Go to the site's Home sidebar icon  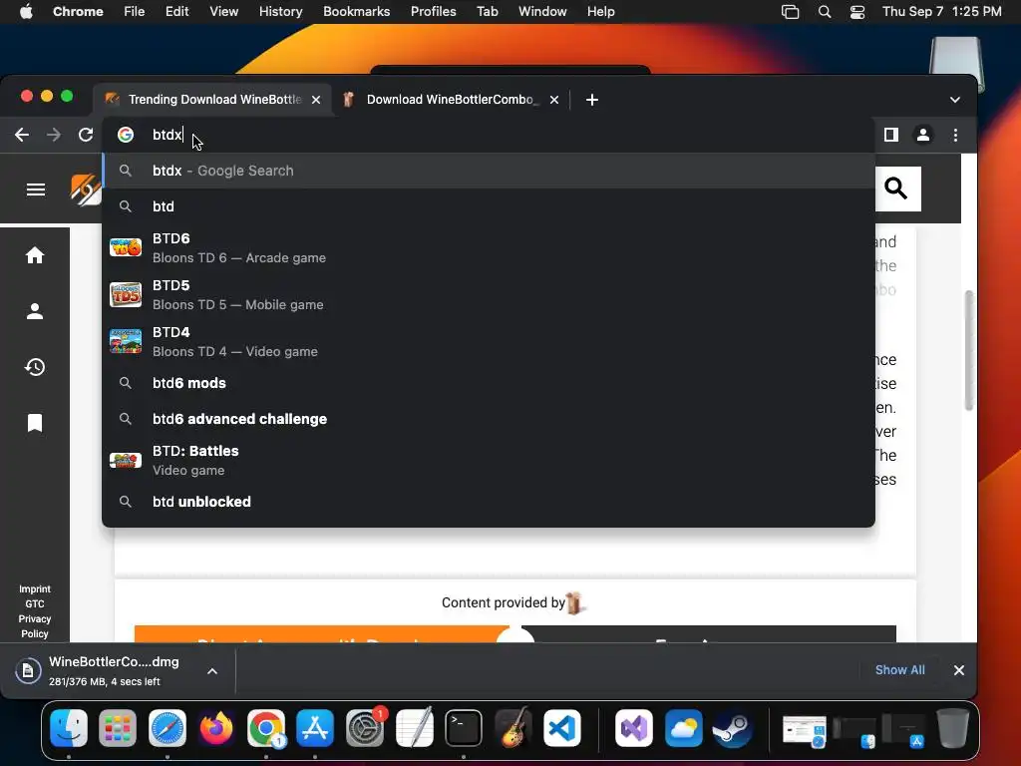pos(35,255)
